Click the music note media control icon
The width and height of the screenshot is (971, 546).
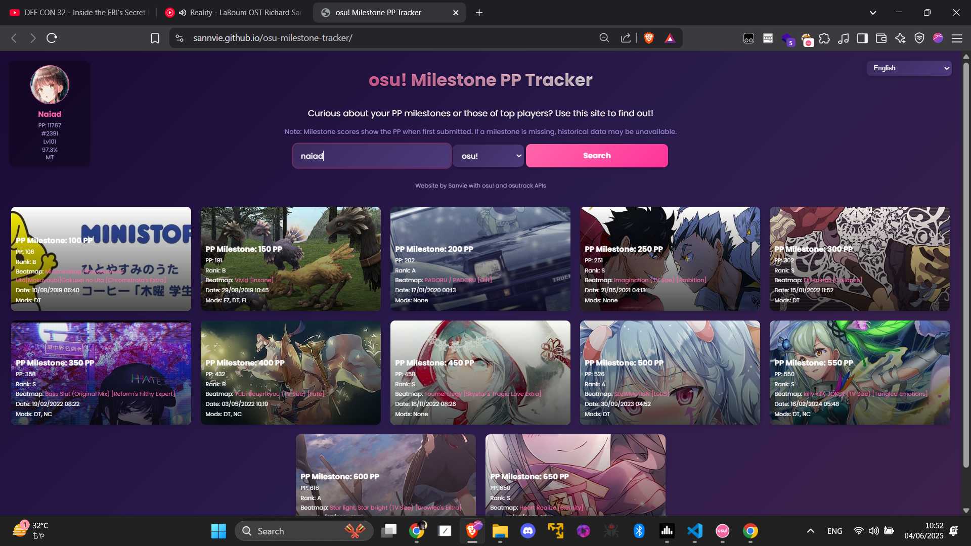[x=844, y=38]
